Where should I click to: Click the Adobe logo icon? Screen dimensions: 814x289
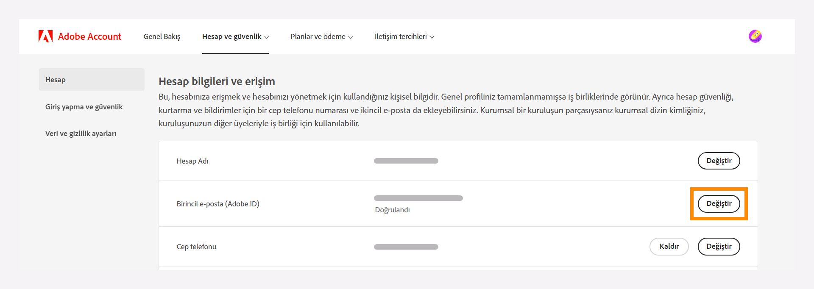tap(46, 36)
